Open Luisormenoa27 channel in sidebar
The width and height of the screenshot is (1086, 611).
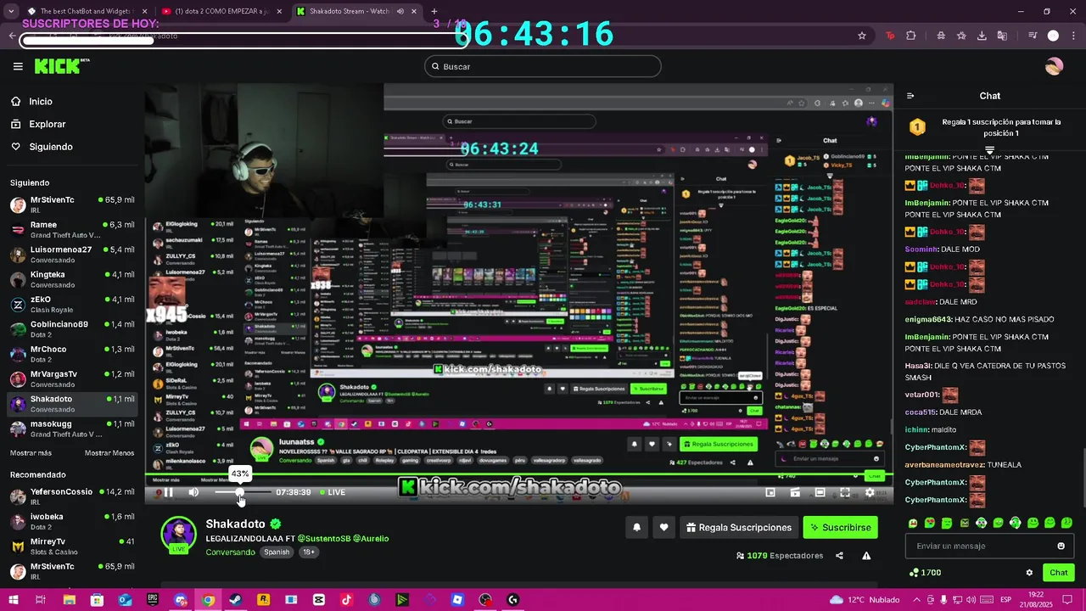click(72, 255)
